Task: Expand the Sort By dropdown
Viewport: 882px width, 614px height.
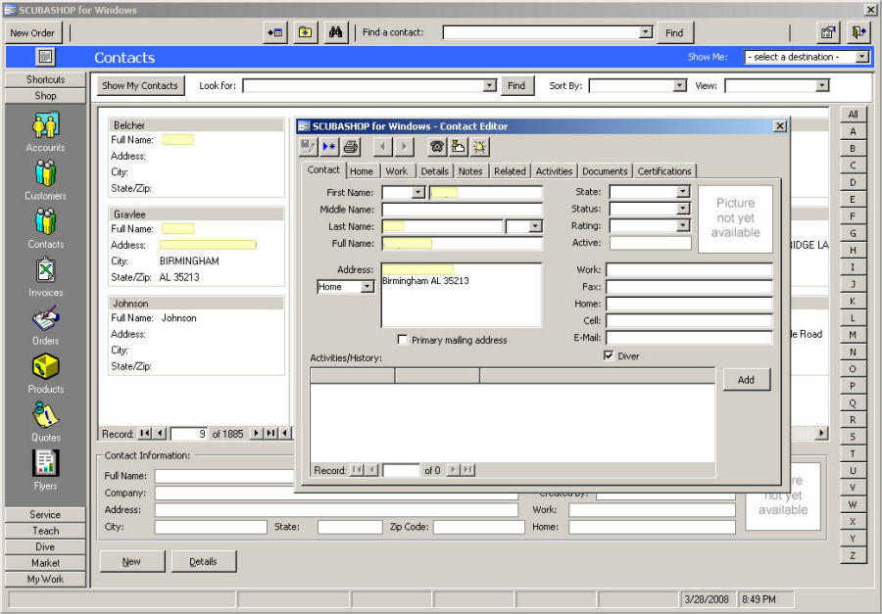Action: click(680, 85)
